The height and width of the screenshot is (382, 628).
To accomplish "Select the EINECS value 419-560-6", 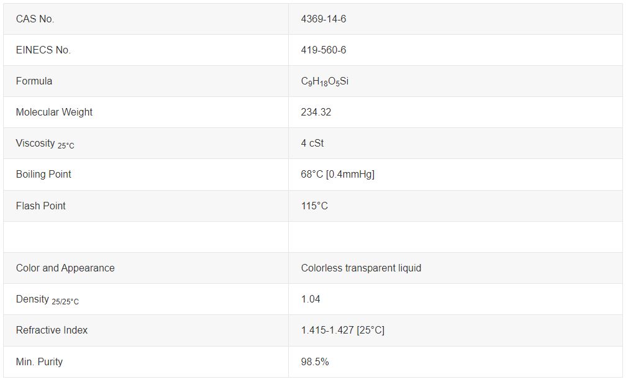I will [x=323, y=50].
